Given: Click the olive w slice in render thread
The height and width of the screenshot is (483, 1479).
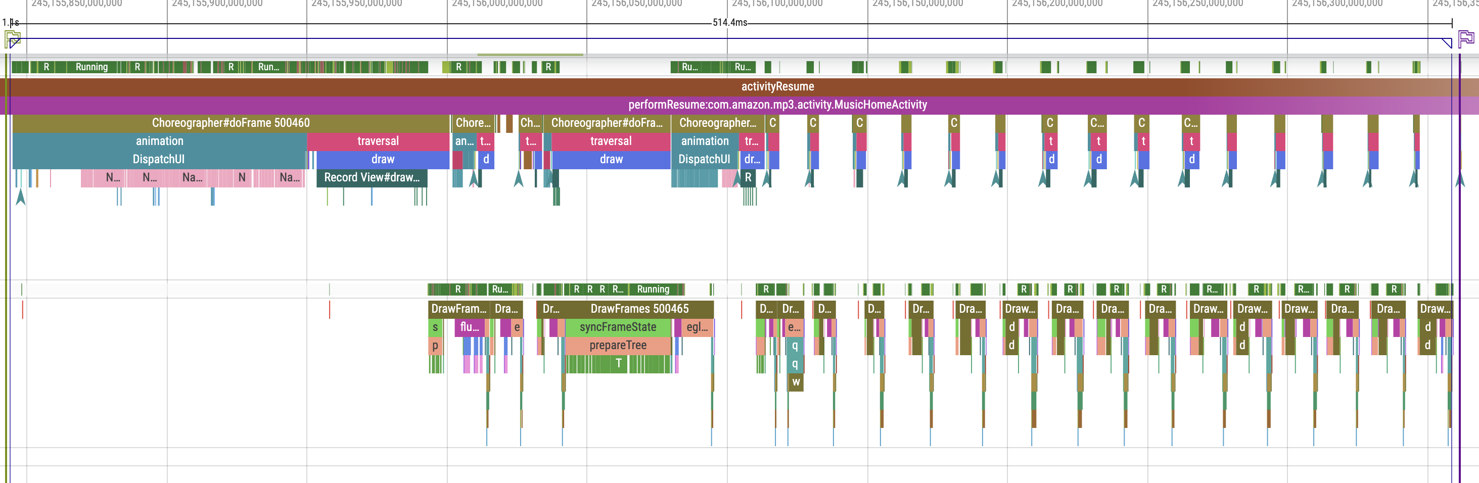Looking at the screenshot, I should click(x=795, y=382).
